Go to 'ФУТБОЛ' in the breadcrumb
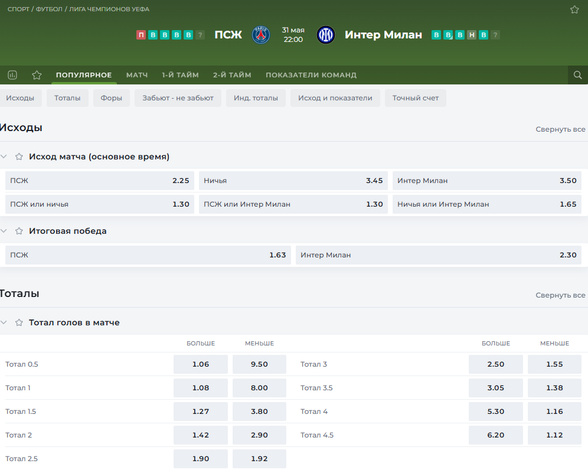The height and width of the screenshot is (470, 588). tap(49, 9)
